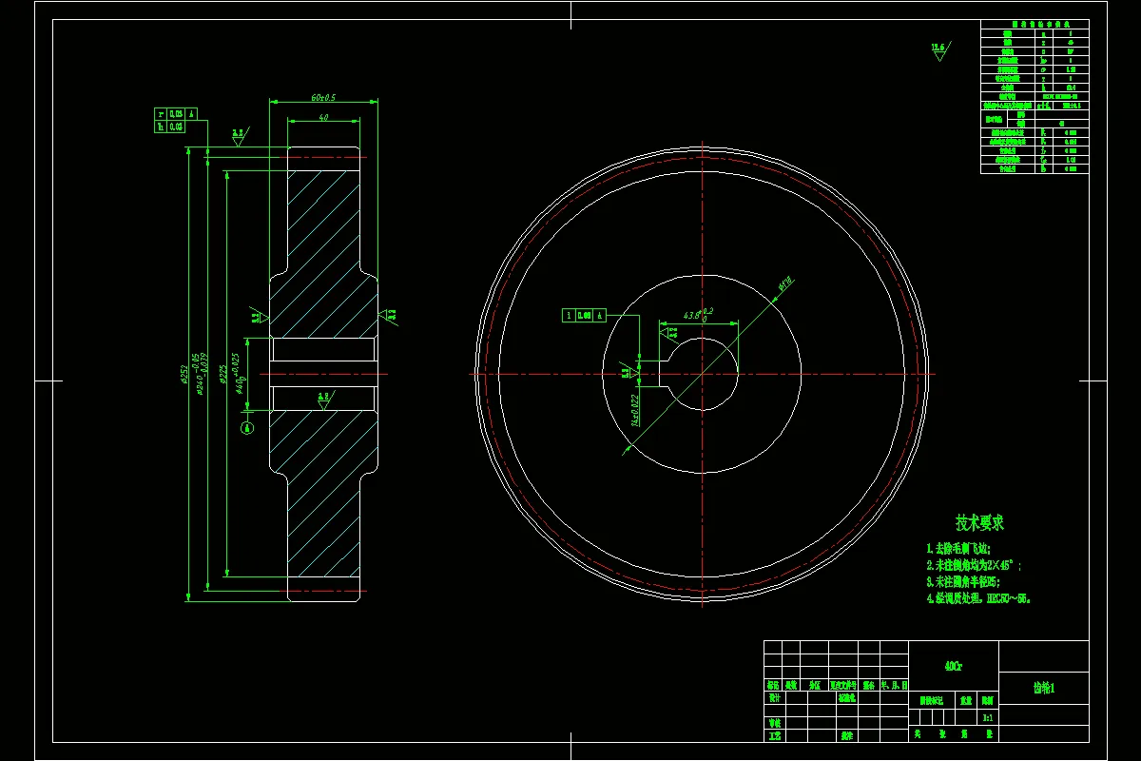The height and width of the screenshot is (761, 1141).
Task: Click requirement line 2 with 2×45° chamfer
Action: click(974, 565)
